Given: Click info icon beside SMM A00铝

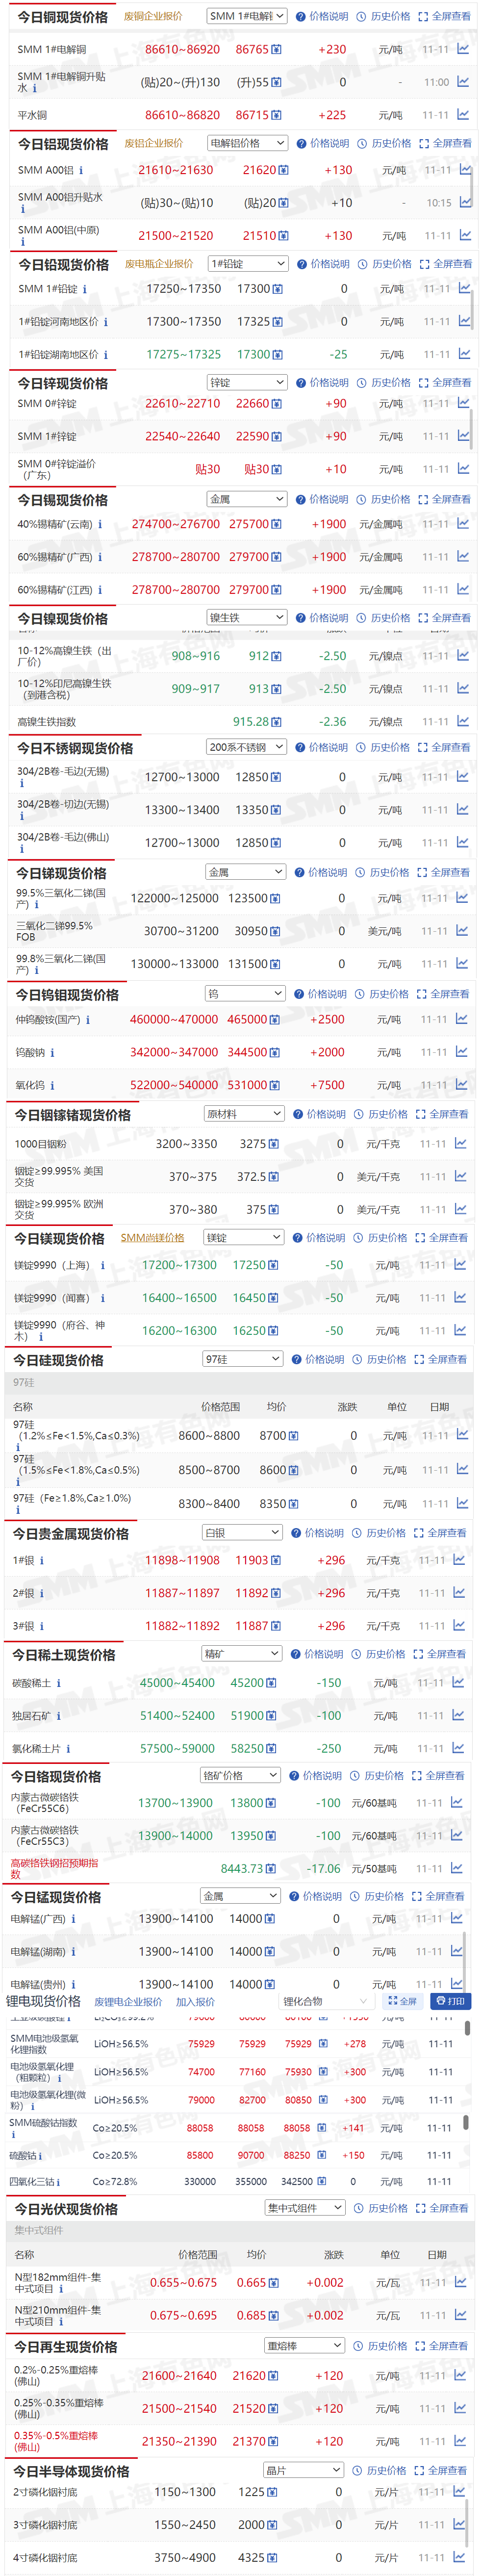Looking at the screenshot, I should click(x=81, y=170).
